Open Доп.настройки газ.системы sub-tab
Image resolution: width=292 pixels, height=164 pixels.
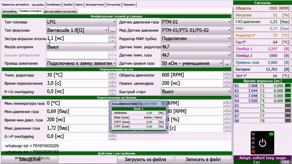(60, 11)
